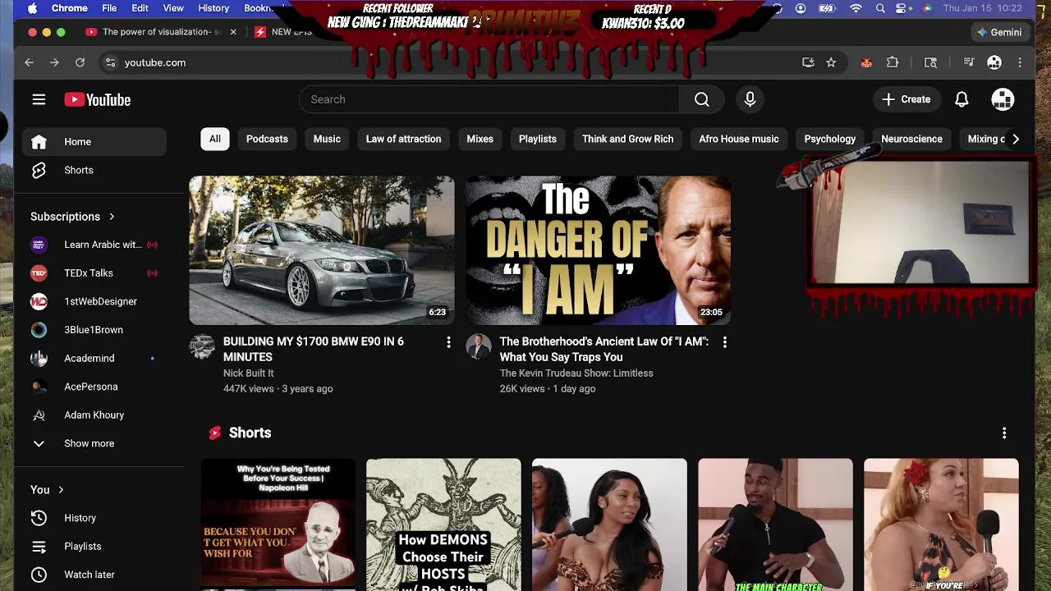This screenshot has height=591, width=1051.
Task: Click the install app icon in address bar
Action: pyautogui.click(x=808, y=62)
